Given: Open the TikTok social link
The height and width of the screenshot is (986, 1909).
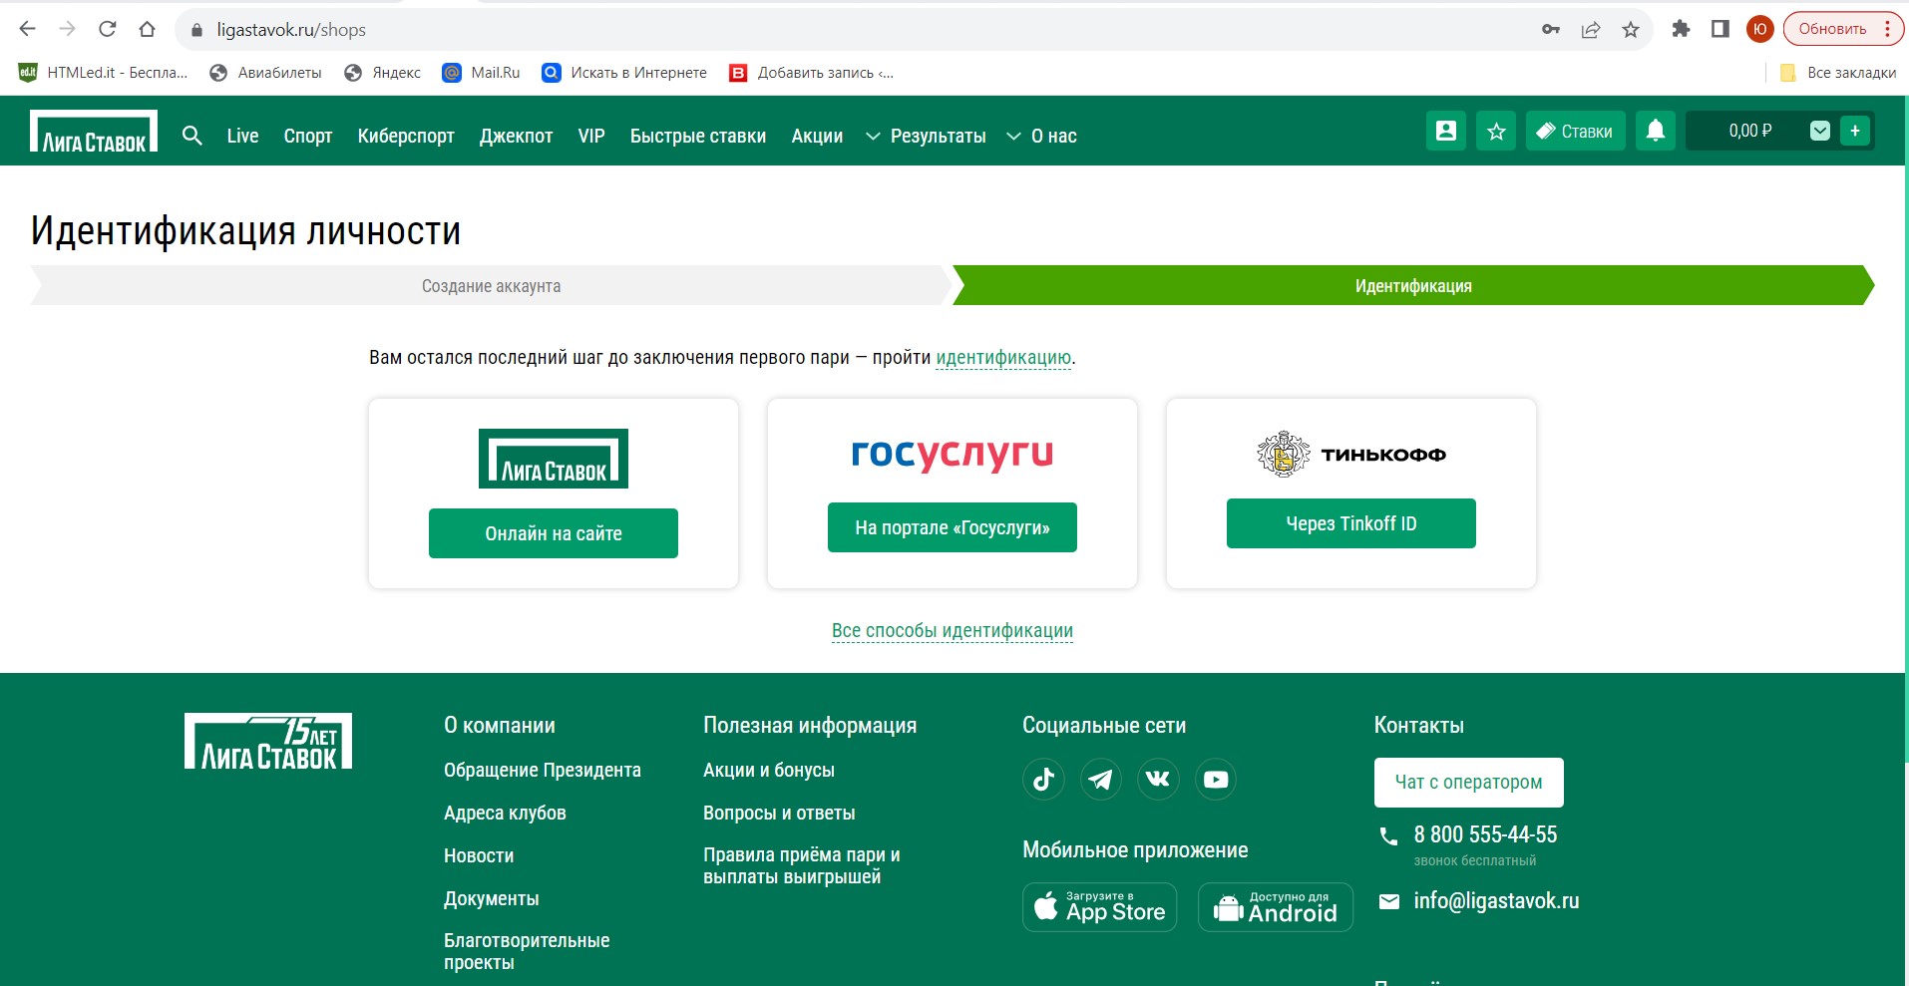Looking at the screenshot, I should point(1043,780).
